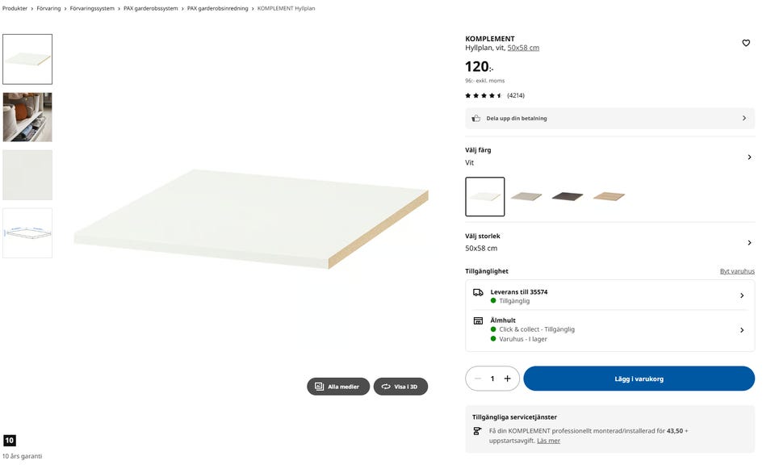Choose the dark grey shelf color
The height and width of the screenshot is (469, 775).
point(568,196)
